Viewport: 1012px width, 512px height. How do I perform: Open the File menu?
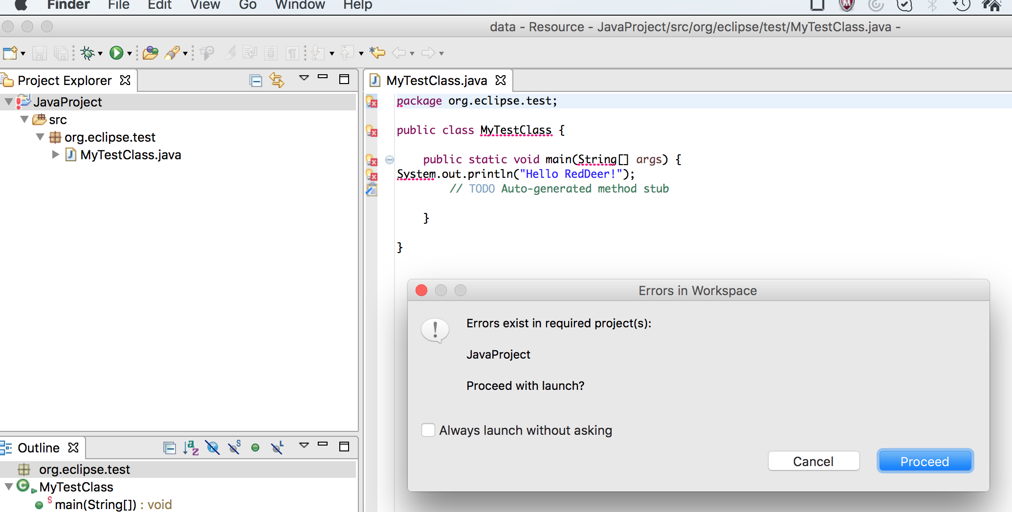[119, 5]
